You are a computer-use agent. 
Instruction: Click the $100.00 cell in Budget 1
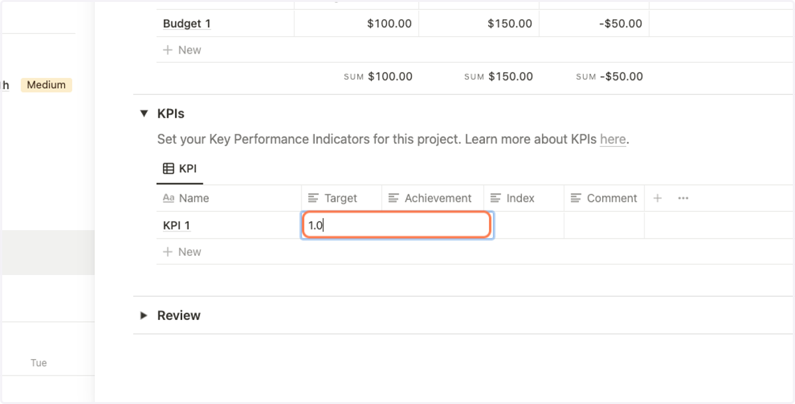356,24
